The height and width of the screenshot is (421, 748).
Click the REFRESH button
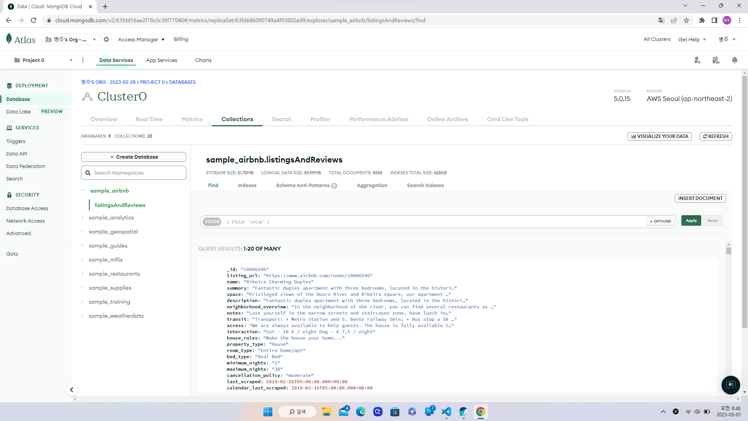click(x=716, y=136)
